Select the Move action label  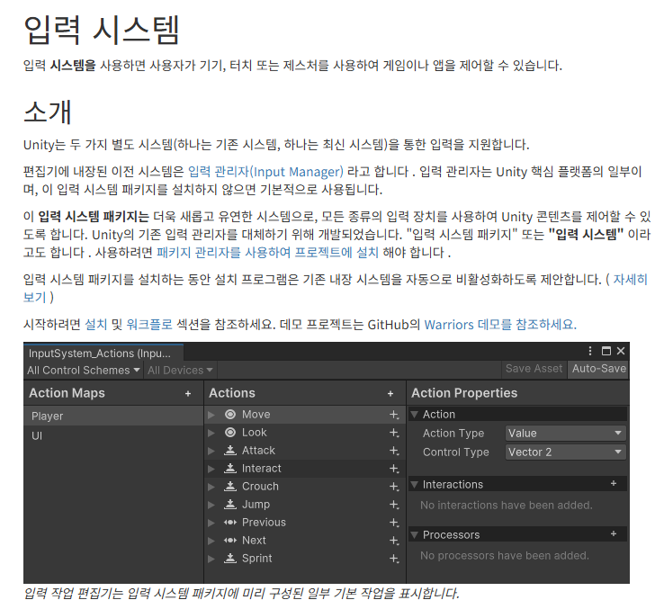256,415
